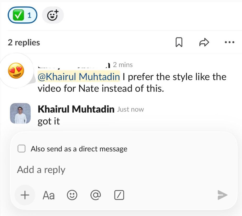Show text formatting with the Aa icon
The width and height of the screenshot is (242, 216).
[x=49, y=195]
